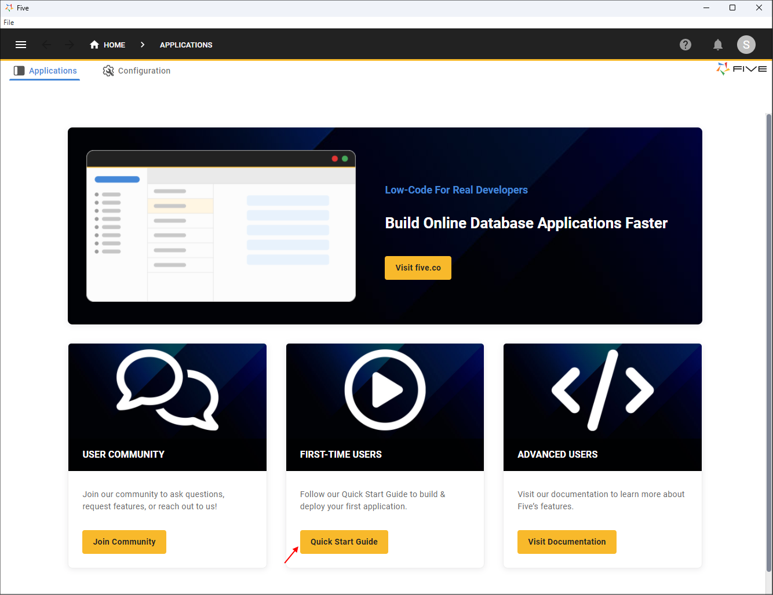Image resolution: width=773 pixels, height=595 pixels.
Task: Click the Join Community button
Action: [x=124, y=542]
